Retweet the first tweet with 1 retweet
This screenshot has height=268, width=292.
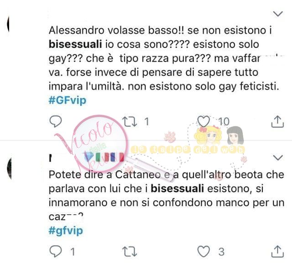coord(130,121)
